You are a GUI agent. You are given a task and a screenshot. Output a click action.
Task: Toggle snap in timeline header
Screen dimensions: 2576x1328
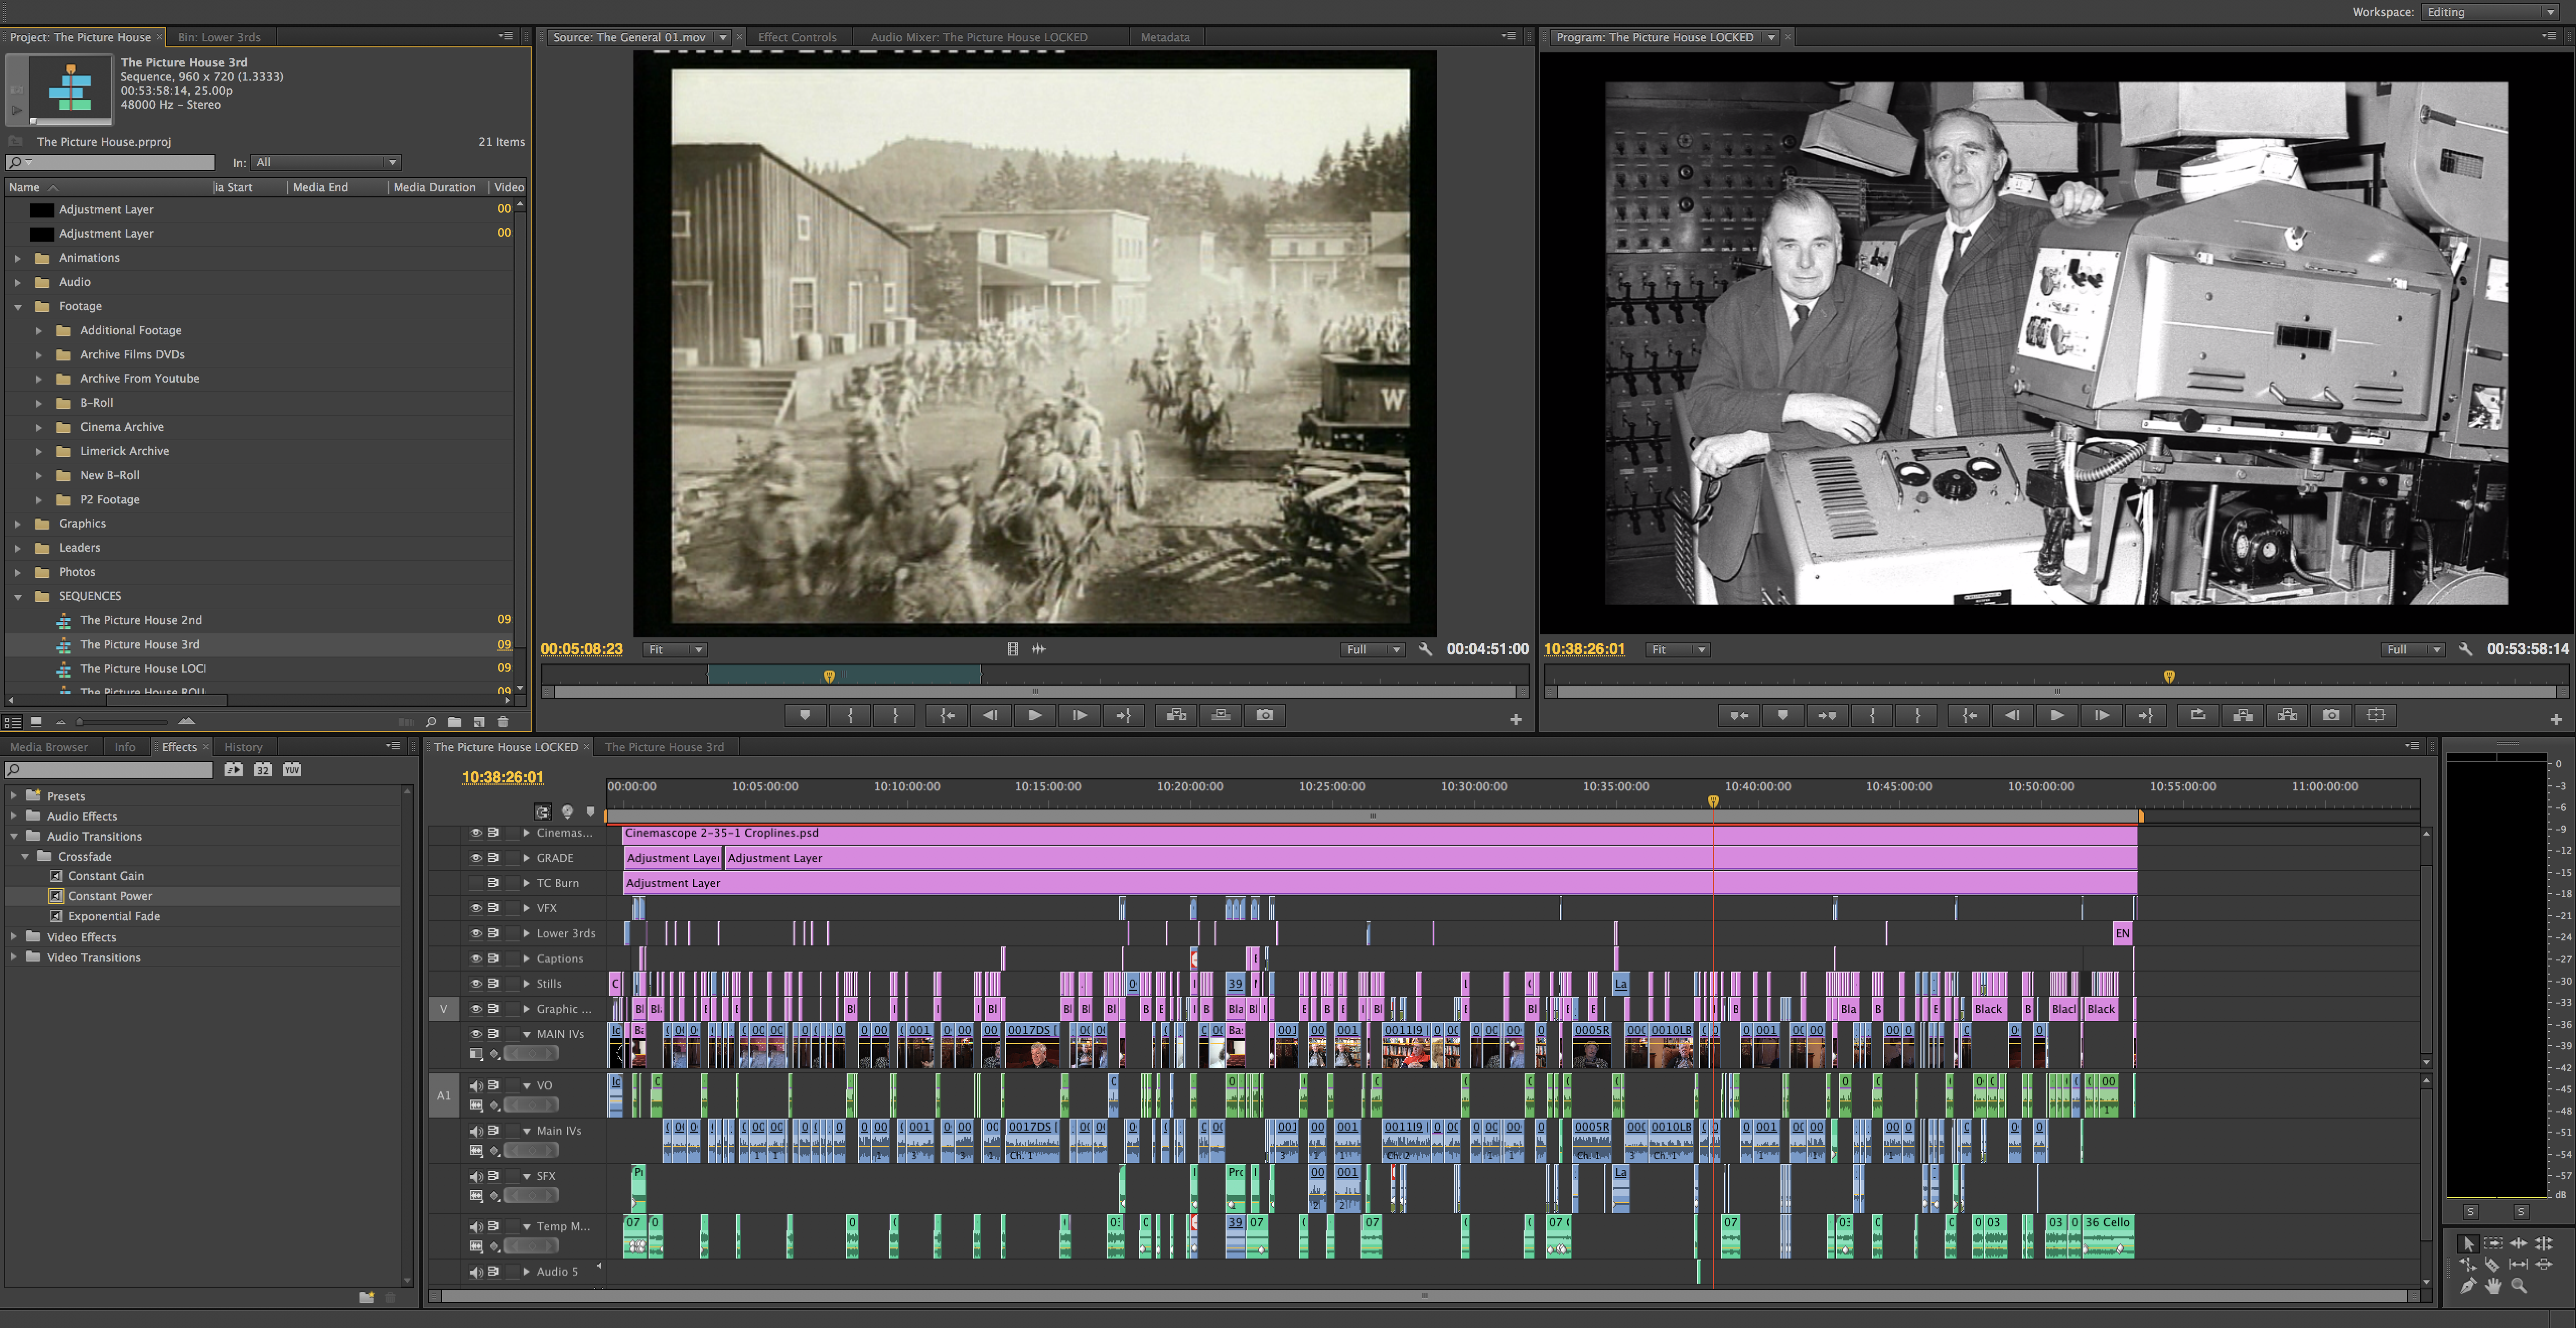coord(543,812)
